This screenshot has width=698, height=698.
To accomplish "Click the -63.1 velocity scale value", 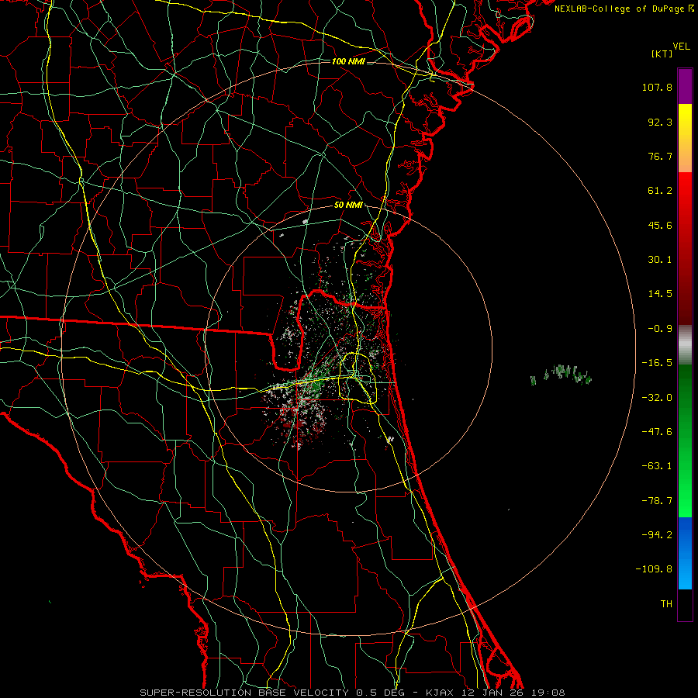I will point(657,466).
